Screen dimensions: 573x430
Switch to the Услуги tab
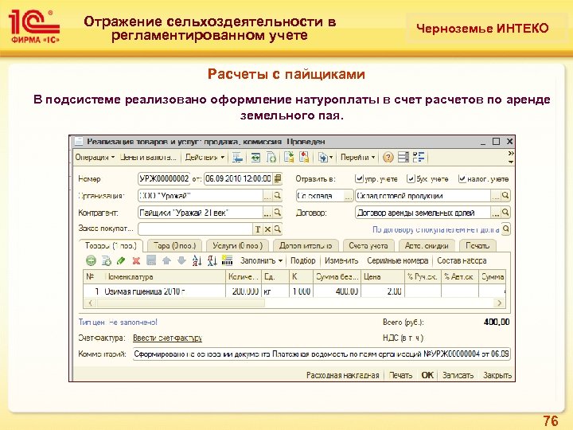pos(237,246)
